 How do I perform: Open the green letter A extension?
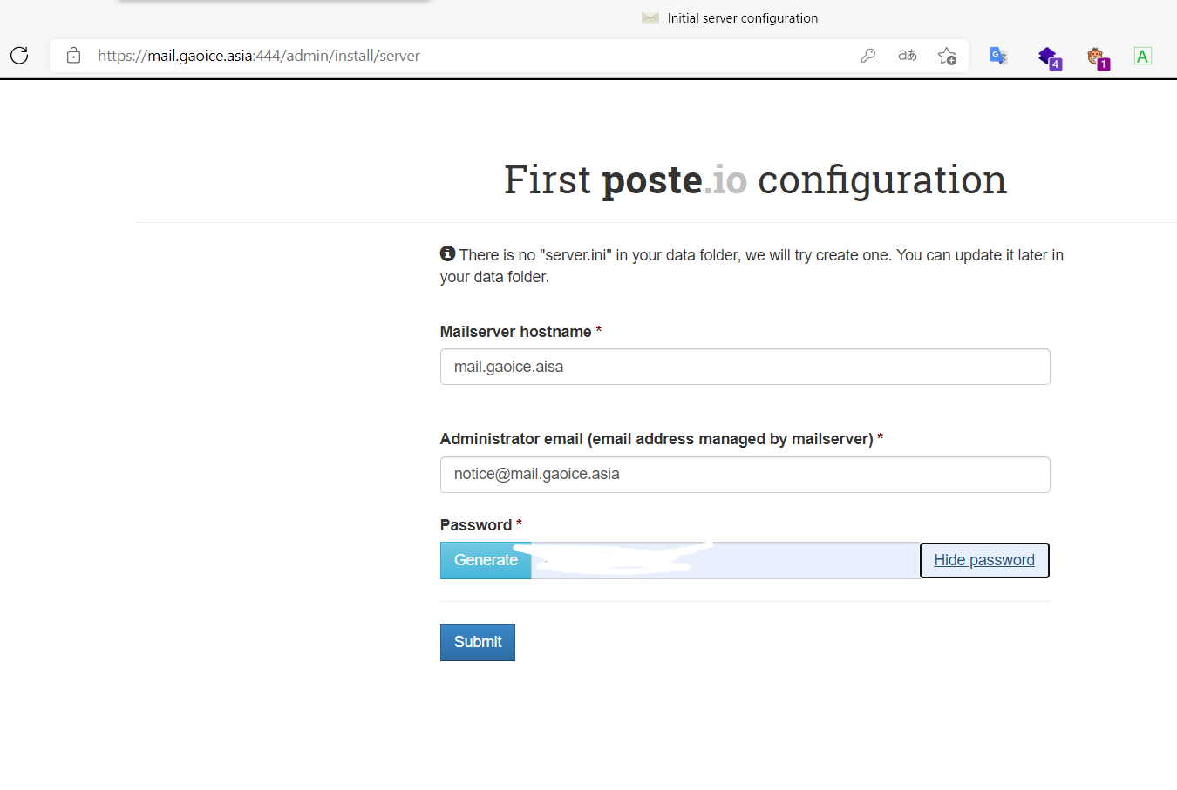point(1143,56)
